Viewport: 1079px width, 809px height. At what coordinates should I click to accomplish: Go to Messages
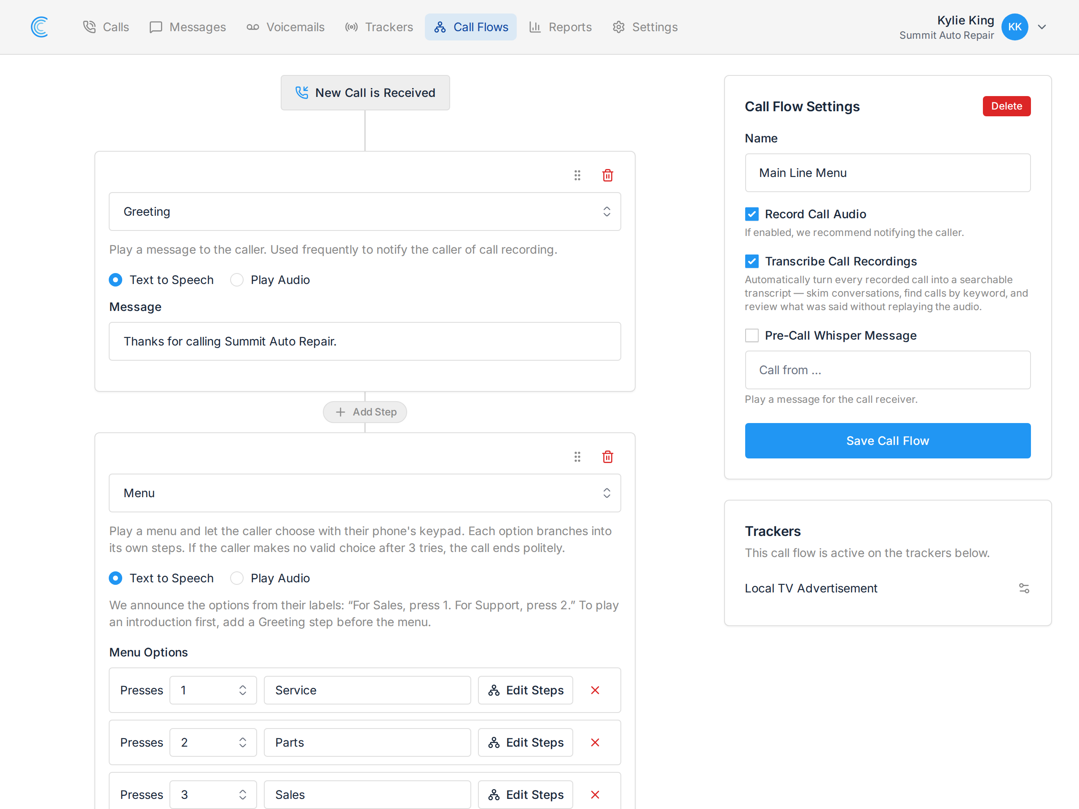(x=188, y=27)
